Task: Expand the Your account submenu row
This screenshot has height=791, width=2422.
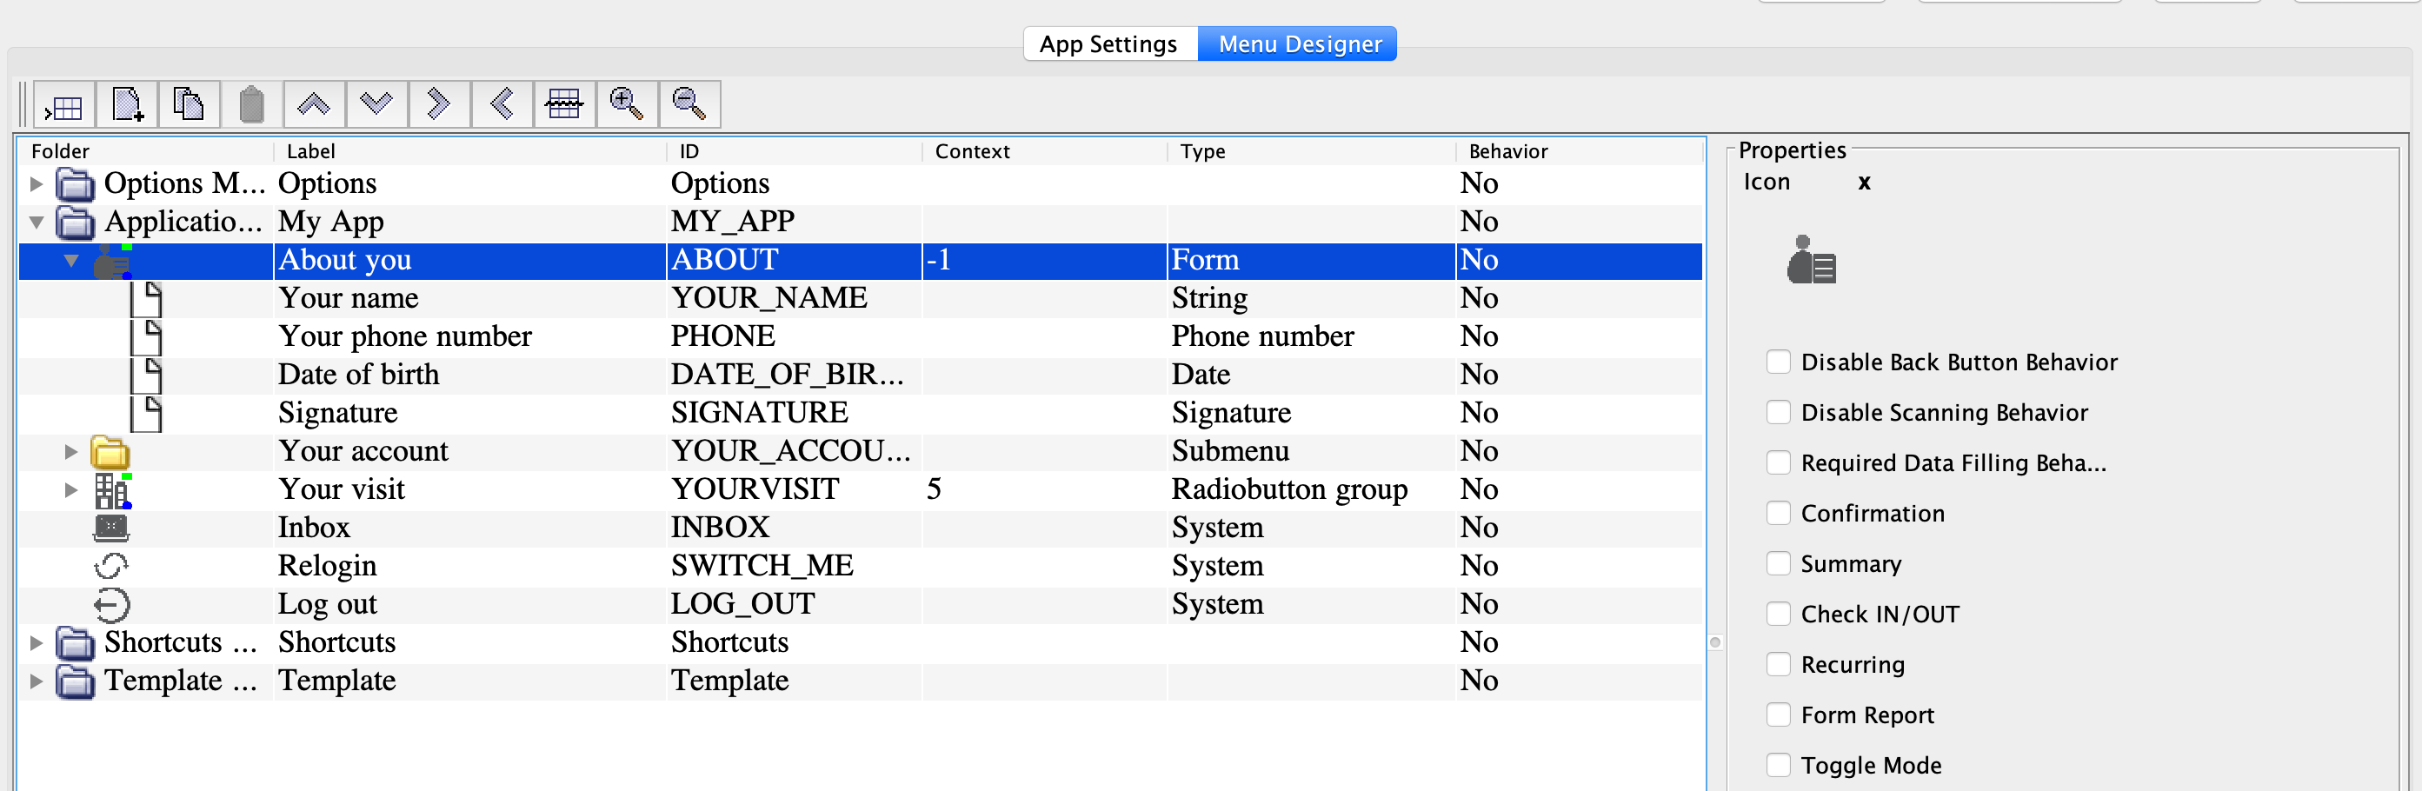Action: coord(71,451)
